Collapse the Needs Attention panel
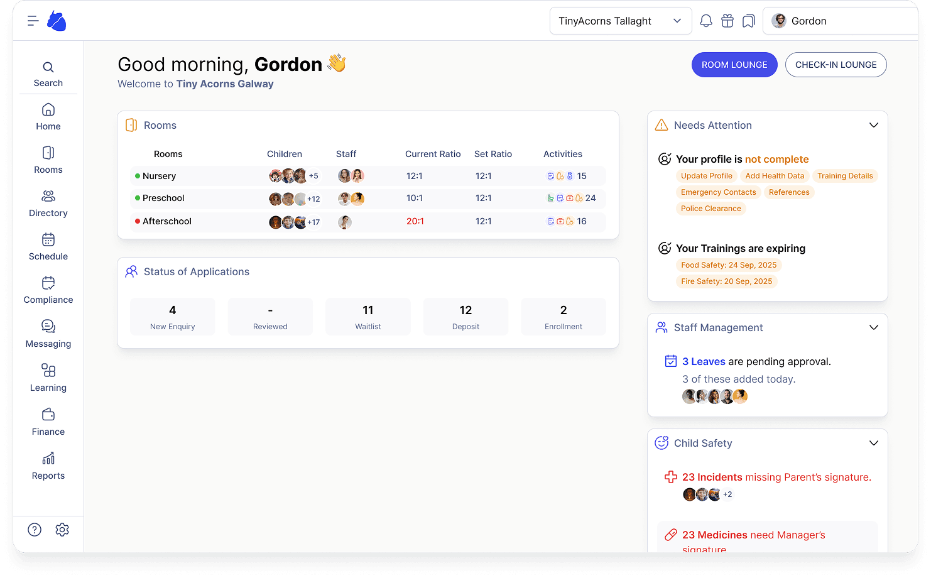Viewport: 931px width, 578px height. click(874, 125)
